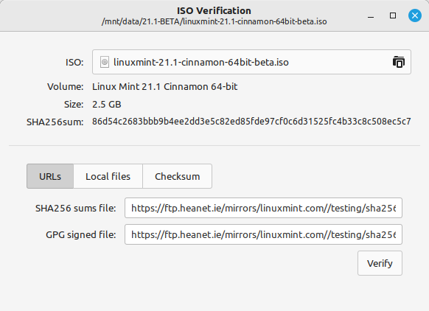Close the ISO Verification window

point(415,15)
